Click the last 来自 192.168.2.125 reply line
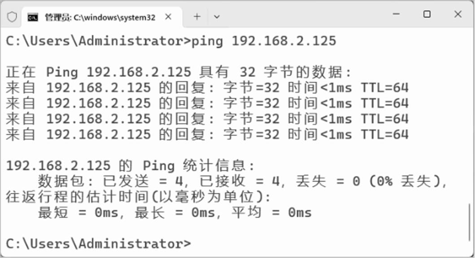The width and height of the screenshot is (475, 258). point(206,134)
